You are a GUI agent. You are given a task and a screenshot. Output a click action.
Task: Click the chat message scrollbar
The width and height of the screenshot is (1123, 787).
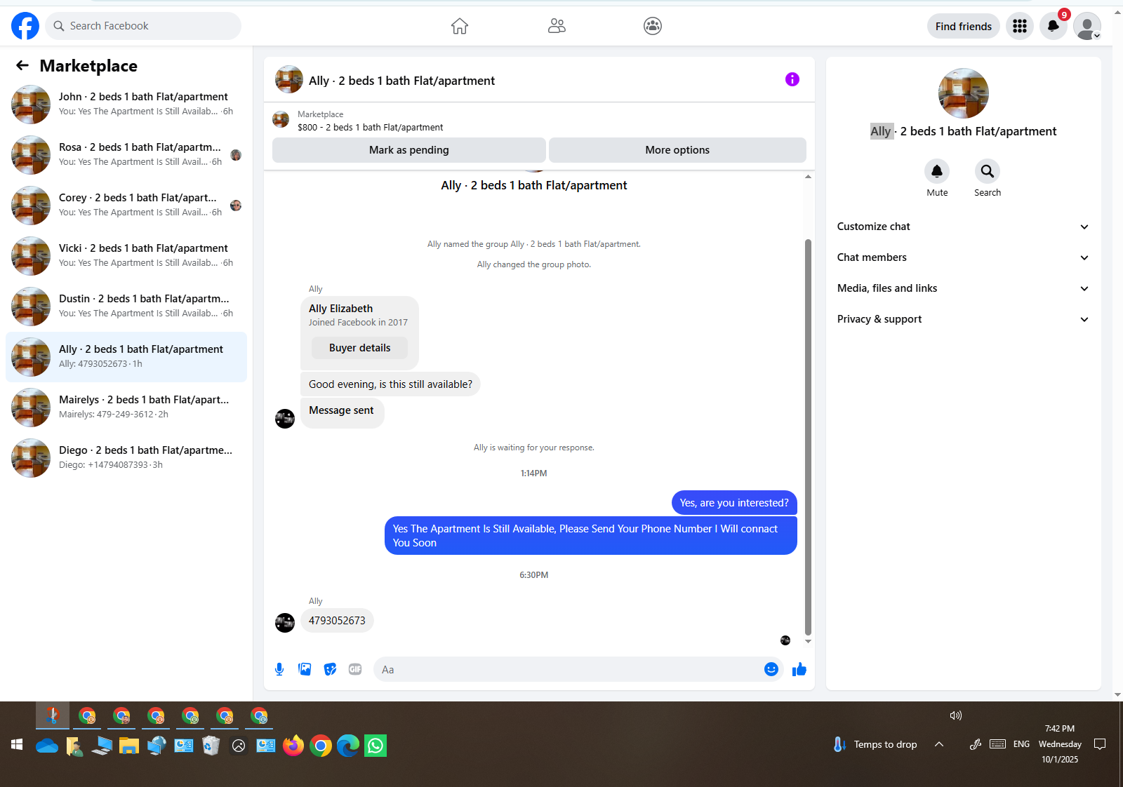(808, 436)
